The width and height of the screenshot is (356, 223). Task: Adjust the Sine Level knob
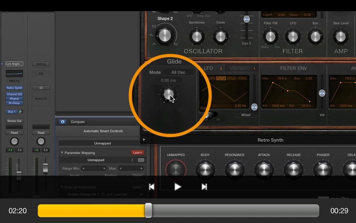[341, 37]
